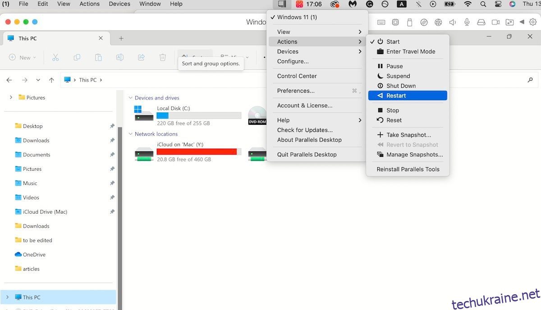Viewport: 541px width, 310px height.
Task: Expand the View submenu in the Parallels dropdown
Action: 317,32
